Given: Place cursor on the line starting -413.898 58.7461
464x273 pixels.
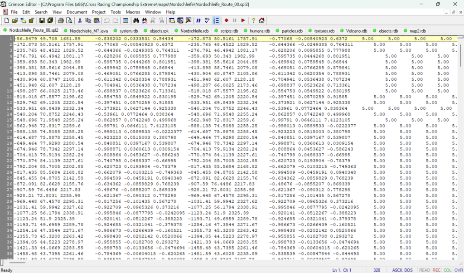Looking at the screenshot, I should pos(236,74).
